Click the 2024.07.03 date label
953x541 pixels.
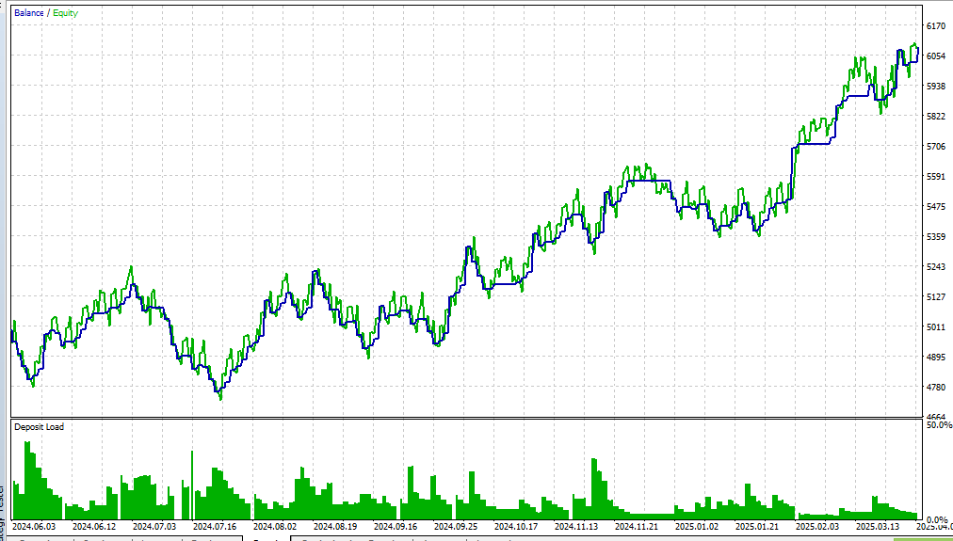point(154,527)
